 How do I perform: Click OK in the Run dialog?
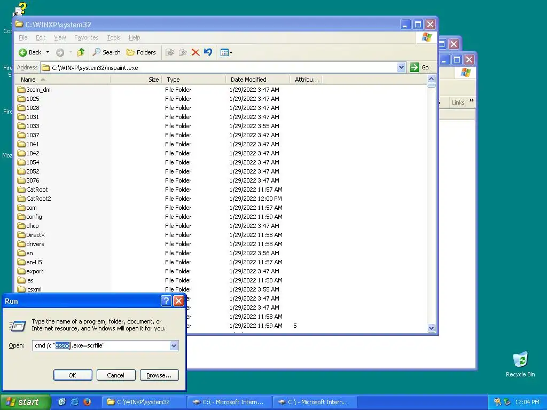point(73,375)
